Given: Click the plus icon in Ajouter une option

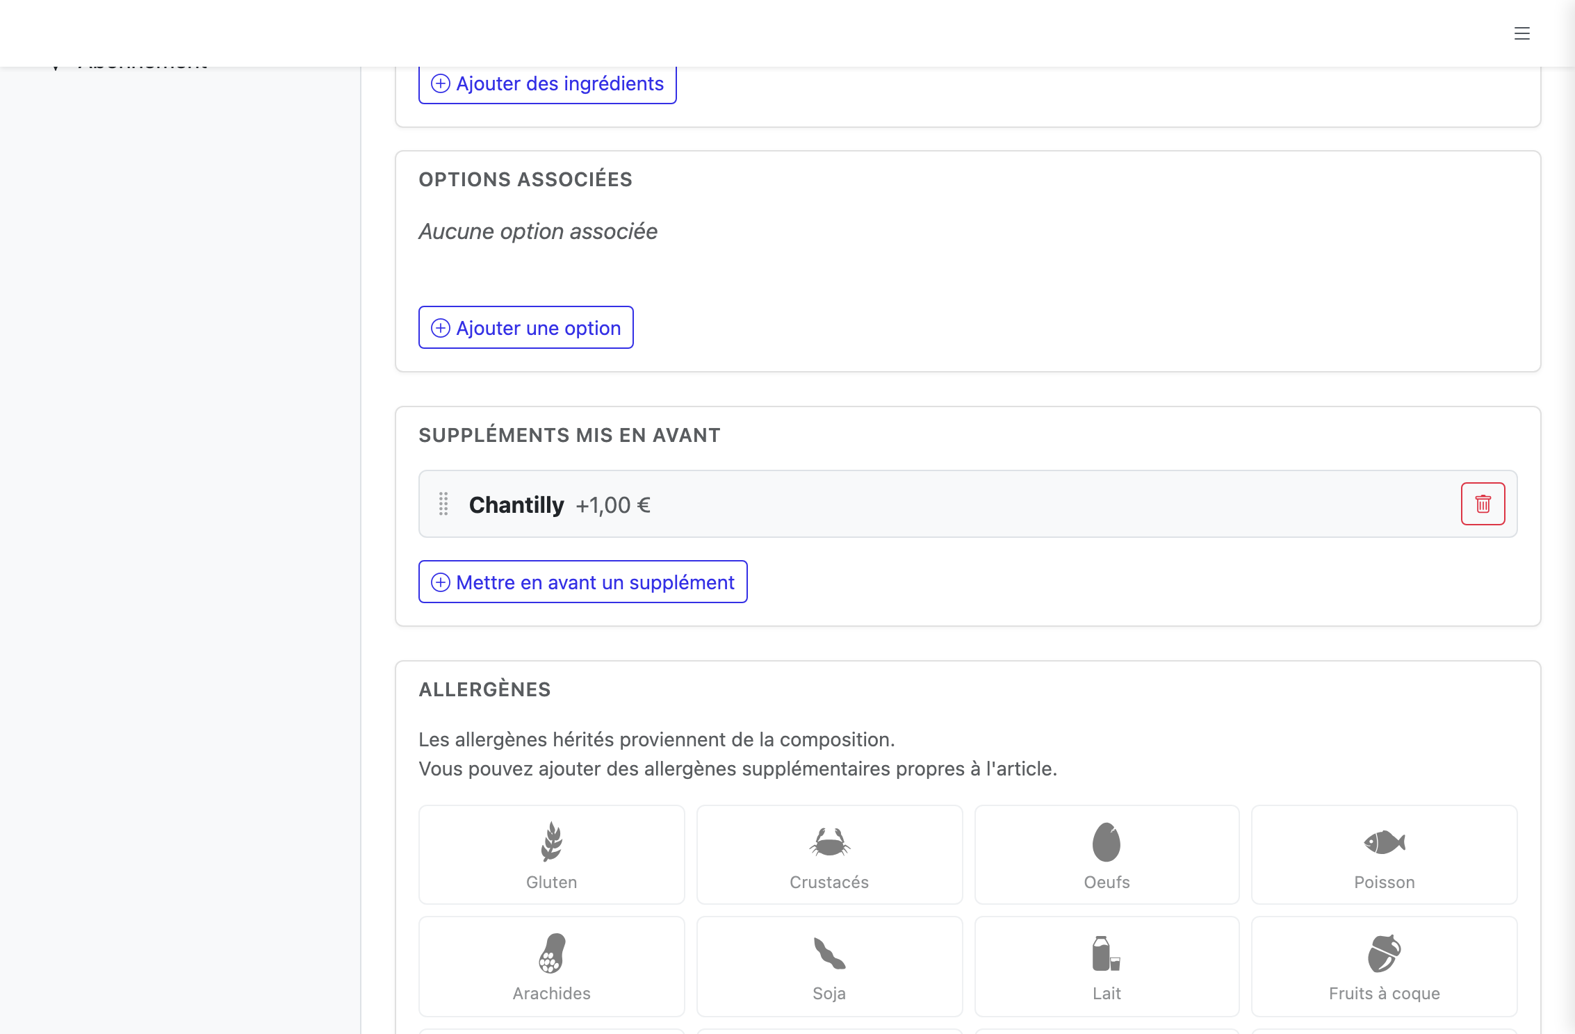Looking at the screenshot, I should coord(441,328).
